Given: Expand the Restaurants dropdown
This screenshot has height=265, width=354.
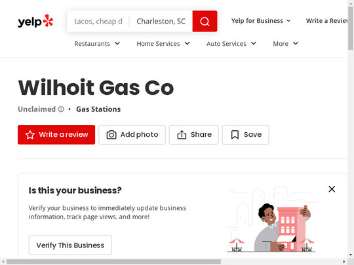Looking at the screenshot, I should (97, 43).
